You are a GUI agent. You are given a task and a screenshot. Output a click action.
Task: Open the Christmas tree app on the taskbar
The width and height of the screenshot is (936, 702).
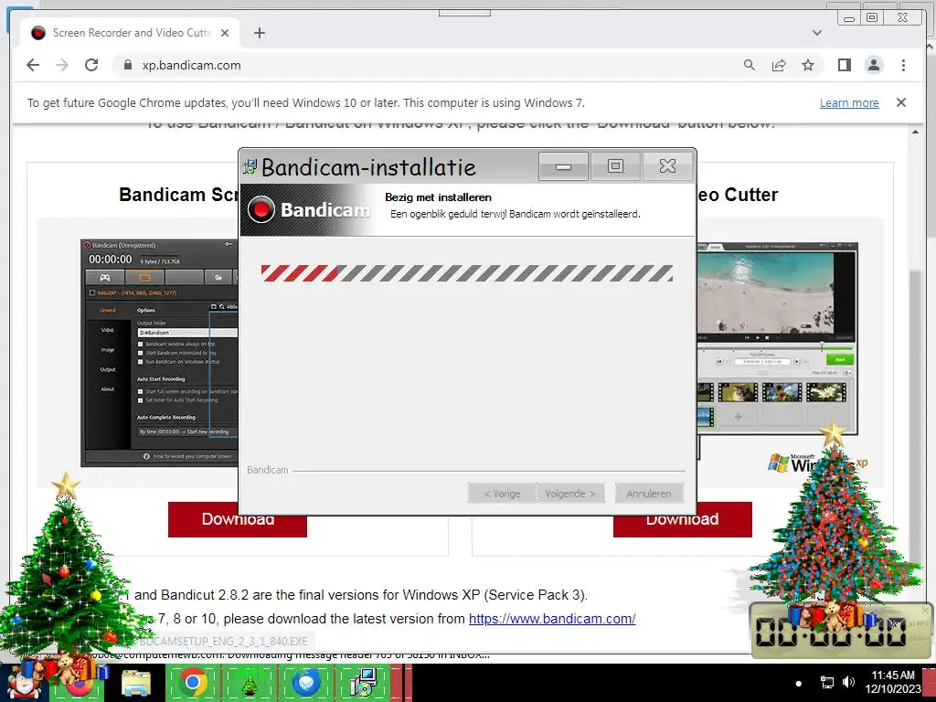click(249, 683)
